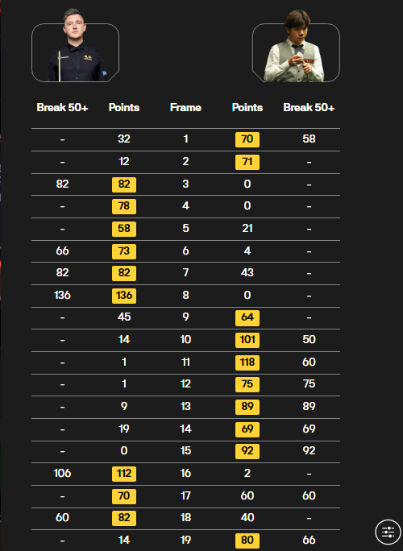Select the highlighted 64 in frame 9

(247, 317)
